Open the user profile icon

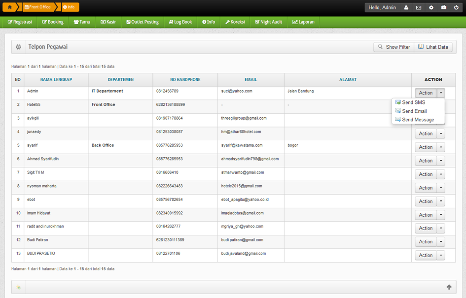[406, 8]
